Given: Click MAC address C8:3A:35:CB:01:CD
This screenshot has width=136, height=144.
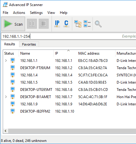Looking at the screenshot, I should 93,90.
